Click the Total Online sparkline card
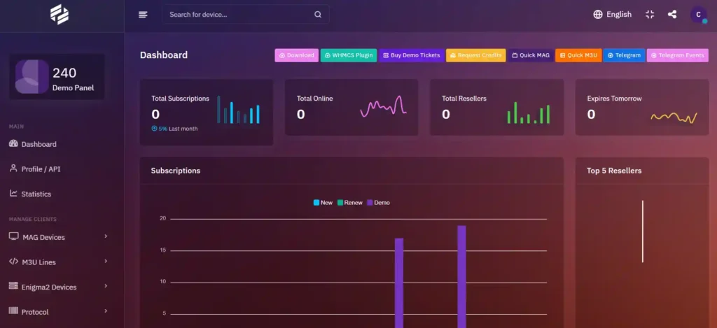The image size is (717, 328). point(351,108)
